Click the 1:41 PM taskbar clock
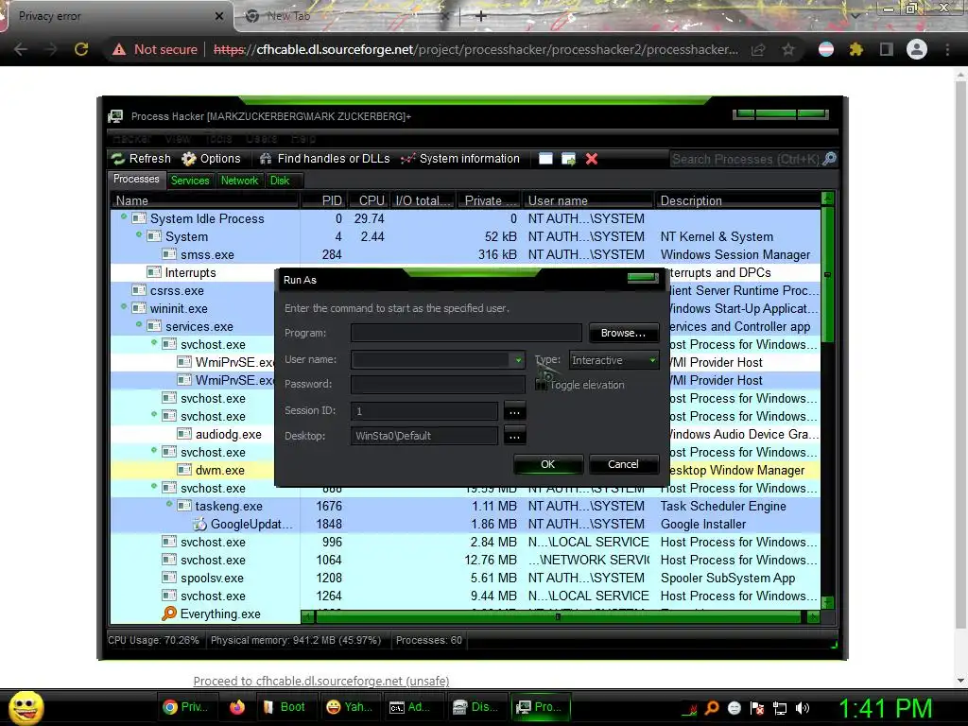This screenshot has height=726, width=968. [x=885, y=708]
